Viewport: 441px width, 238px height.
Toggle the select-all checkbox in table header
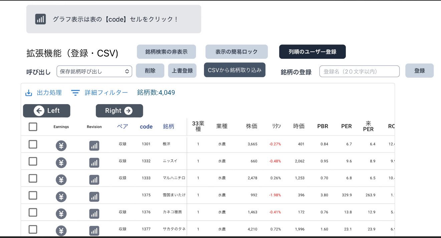click(x=33, y=127)
